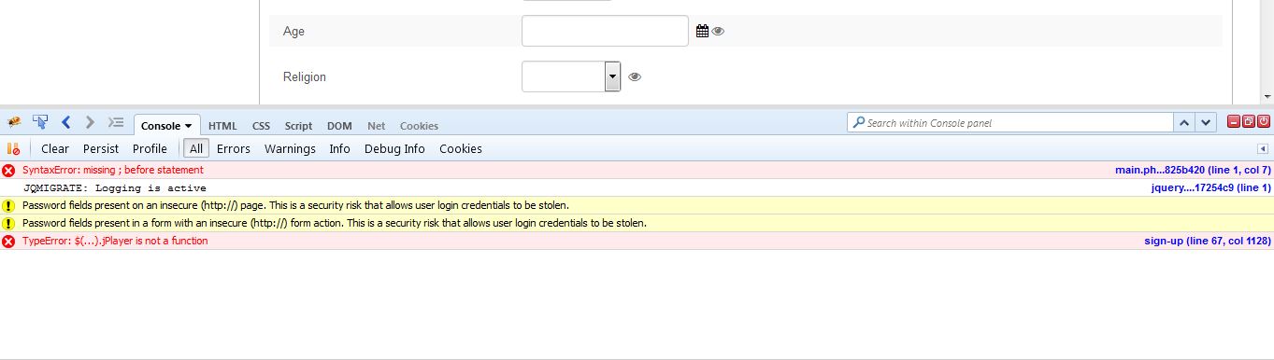Open the Console tab dropdown arrow
The width and height of the screenshot is (1274, 360).
click(x=188, y=126)
